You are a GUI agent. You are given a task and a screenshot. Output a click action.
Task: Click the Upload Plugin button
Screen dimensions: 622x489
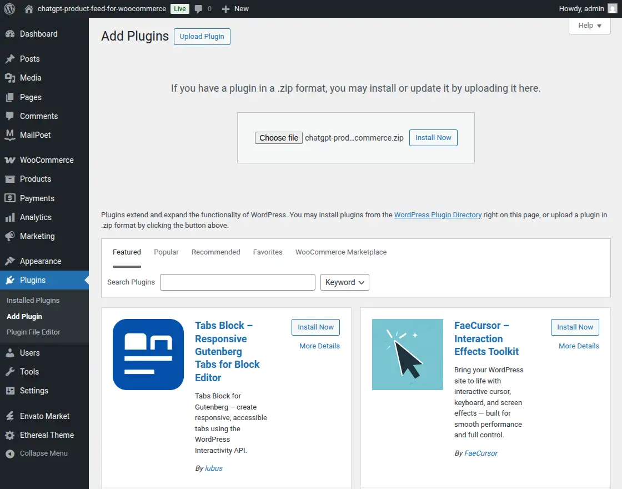(x=202, y=36)
